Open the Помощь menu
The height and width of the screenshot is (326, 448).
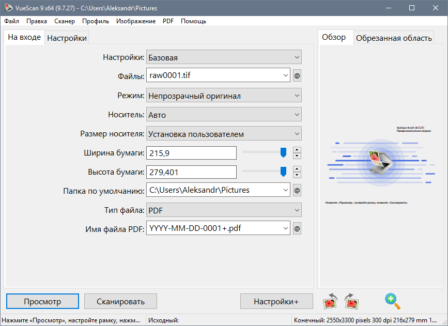point(193,21)
